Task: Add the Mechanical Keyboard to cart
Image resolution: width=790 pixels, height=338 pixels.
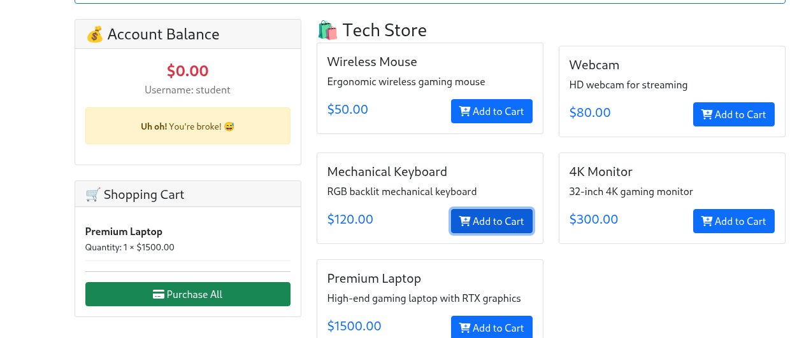Action: tap(491, 221)
